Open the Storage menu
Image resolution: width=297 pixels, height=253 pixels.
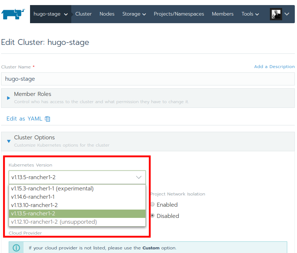(x=134, y=14)
